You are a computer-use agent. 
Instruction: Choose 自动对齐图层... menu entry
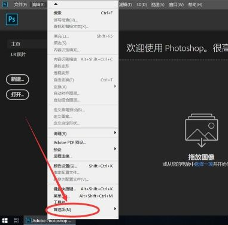83,93
